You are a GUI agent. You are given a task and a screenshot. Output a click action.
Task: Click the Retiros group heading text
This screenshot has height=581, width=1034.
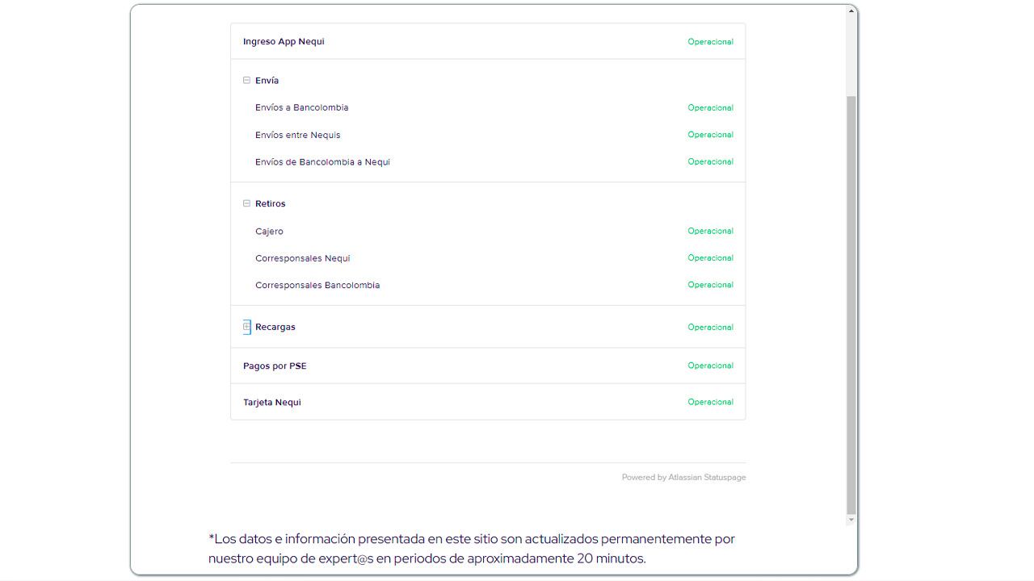coord(270,204)
